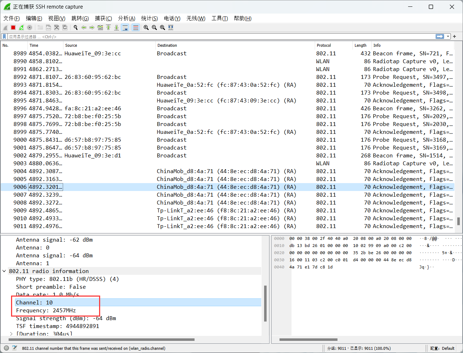Click the display filter bookmark icon

tap(4, 36)
